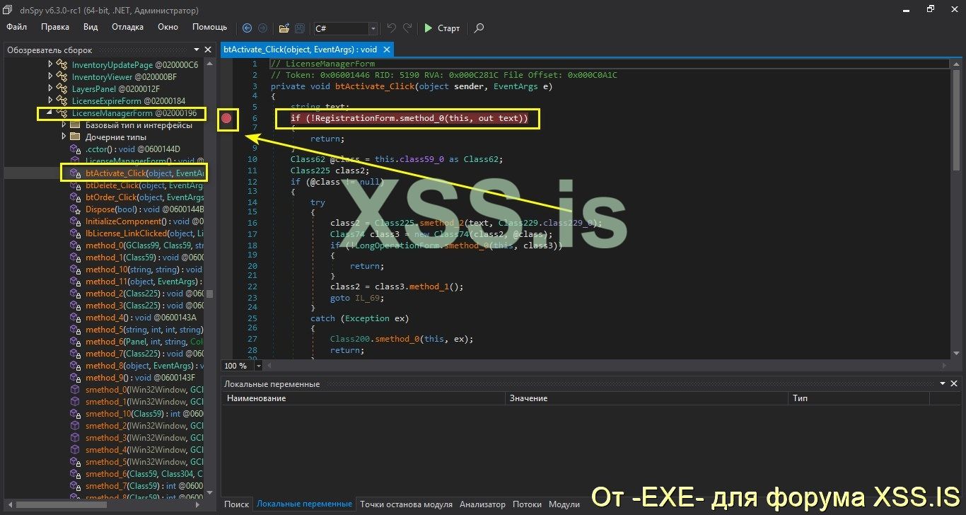Click the folder icon beside Базовый тип и интерфейсы
The width and height of the screenshot is (966, 515).
coord(75,125)
